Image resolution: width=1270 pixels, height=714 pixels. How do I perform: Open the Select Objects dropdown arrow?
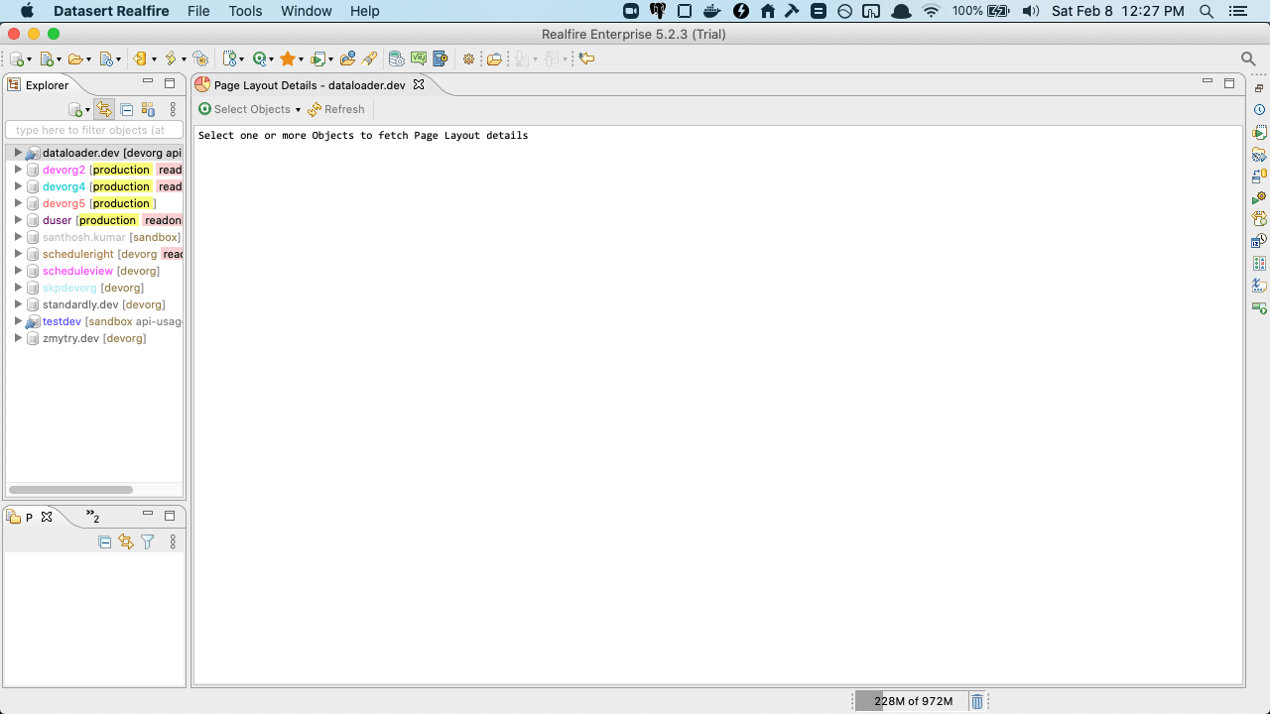pyautogui.click(x=298, y=110)
